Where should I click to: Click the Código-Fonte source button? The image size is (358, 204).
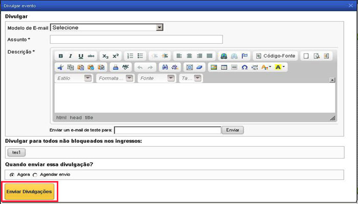tap(275, 56)
